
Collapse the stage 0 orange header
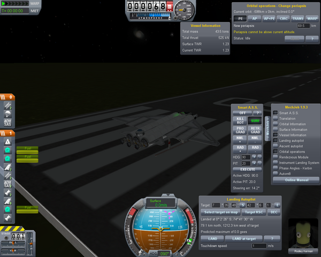[x=7, y=97]
